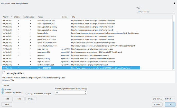Click the repository list vertical scrollbar
Image resolution: width=177 pixels, height=108 pixels.
[x=174, y=45]
